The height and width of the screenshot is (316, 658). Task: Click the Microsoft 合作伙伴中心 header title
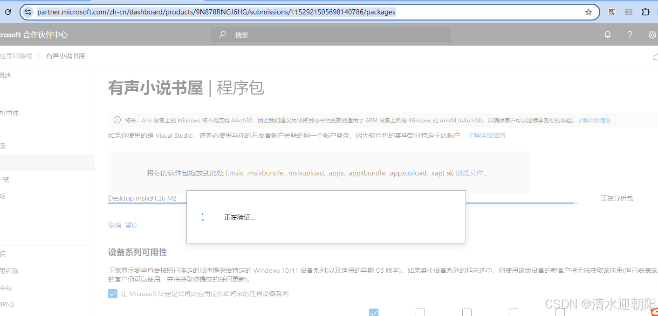point(34,34)
